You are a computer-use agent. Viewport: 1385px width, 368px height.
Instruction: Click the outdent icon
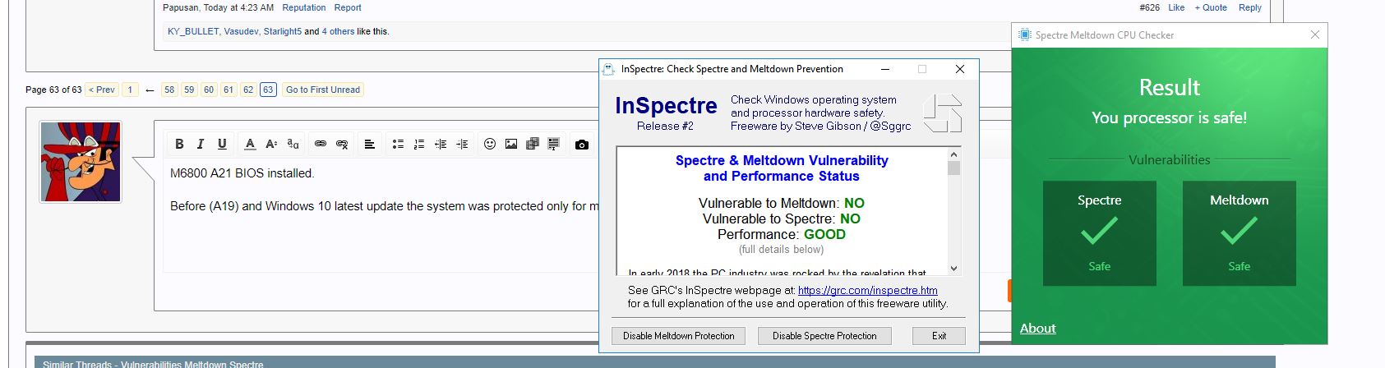click(441, 145)
